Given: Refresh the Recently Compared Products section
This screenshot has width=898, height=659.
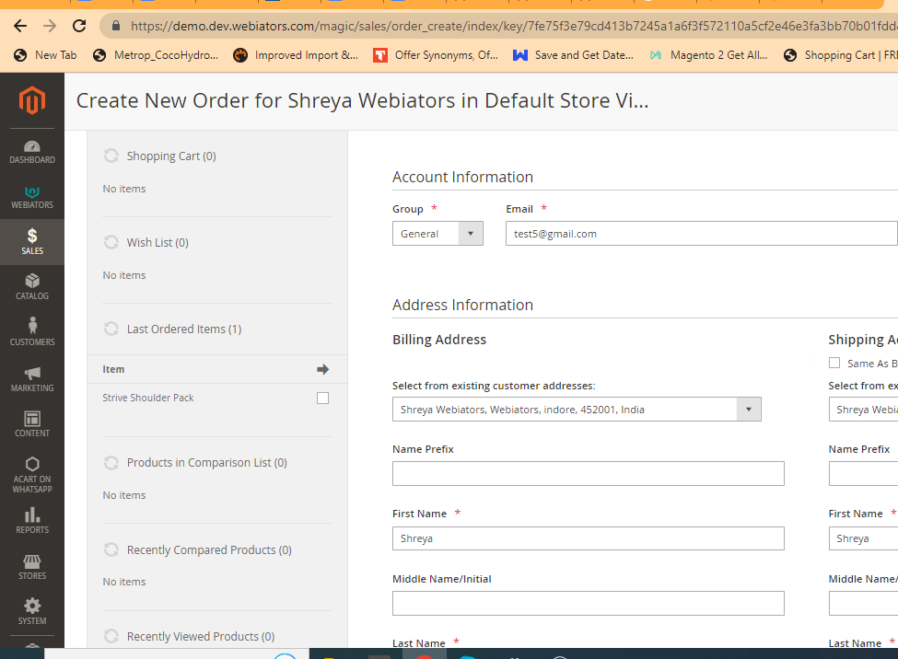Looking at the screenshot, I should (111, 549).
